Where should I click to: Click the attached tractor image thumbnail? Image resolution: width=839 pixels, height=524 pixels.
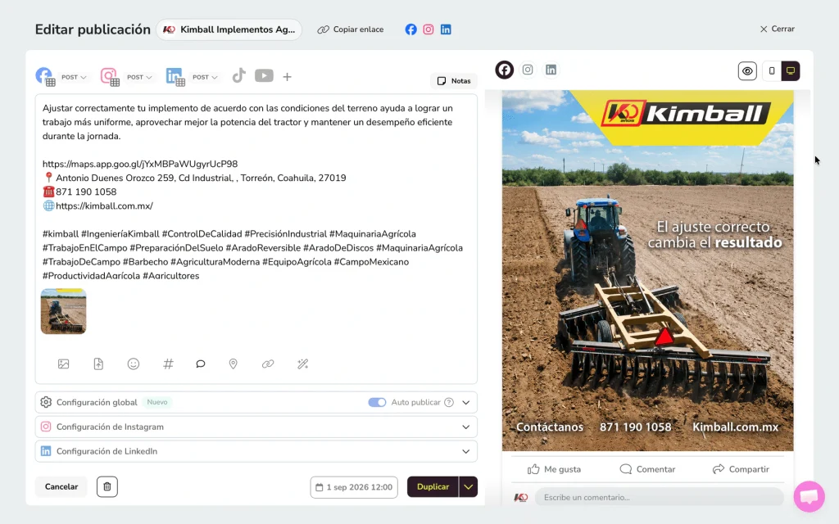(x=63, y=311)
